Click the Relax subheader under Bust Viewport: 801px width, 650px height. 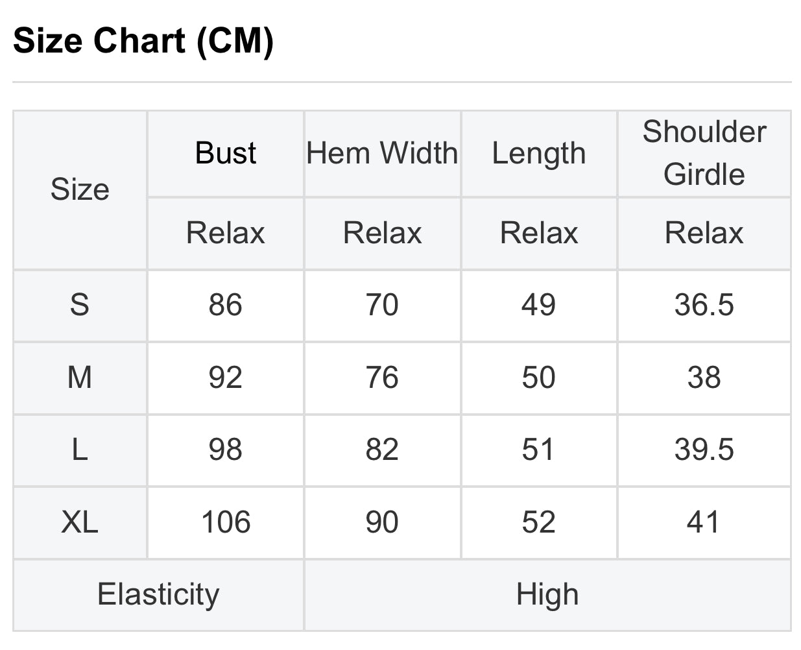[226, 233]
